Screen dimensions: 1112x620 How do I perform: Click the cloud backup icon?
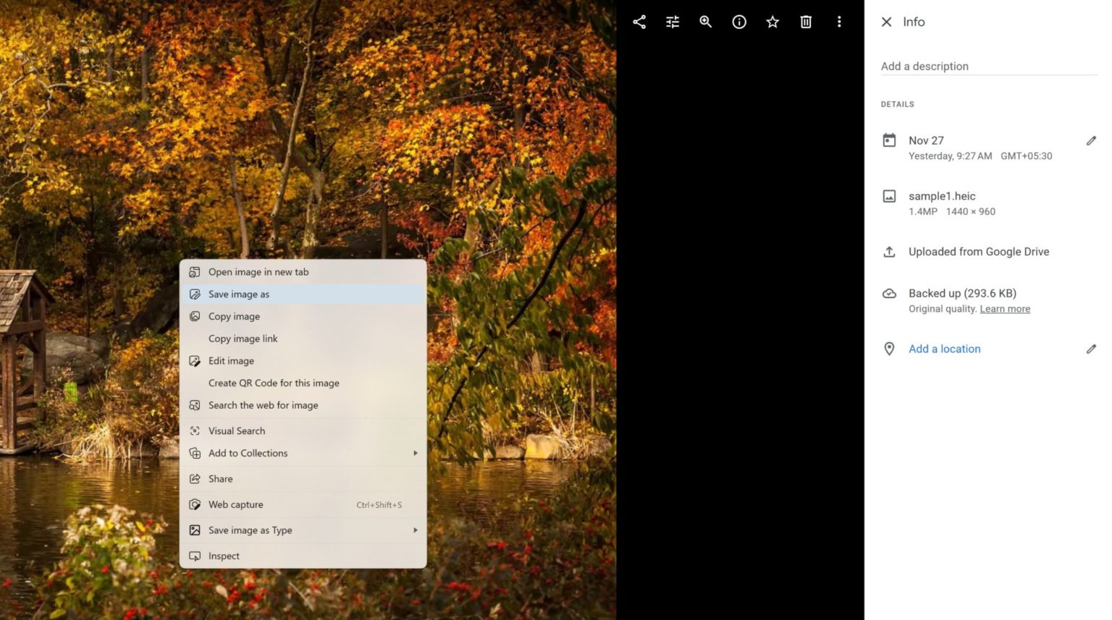[889, 293]
